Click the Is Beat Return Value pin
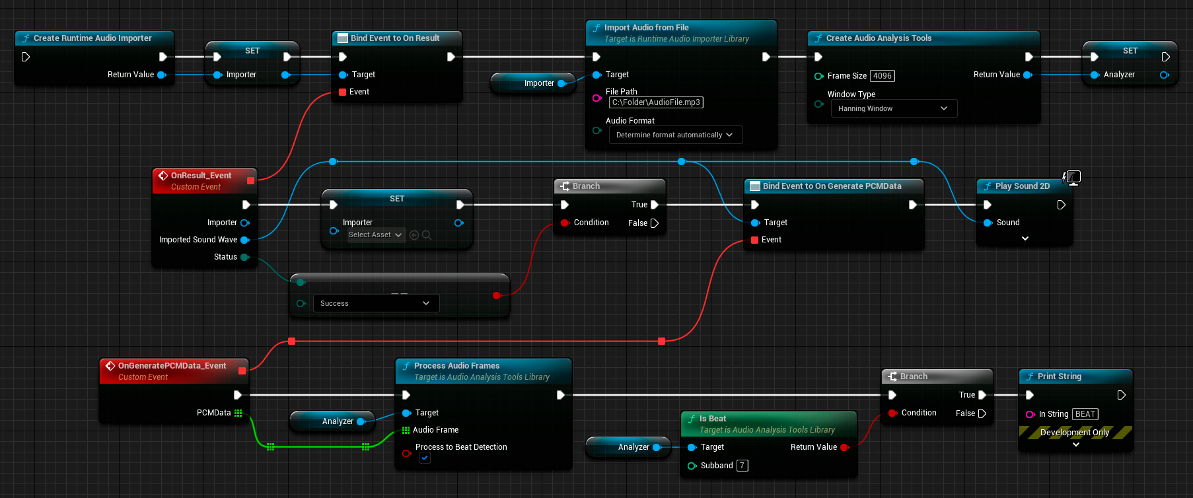The image size is (1193, 498). pyautogui.click(x=844, y=447)
